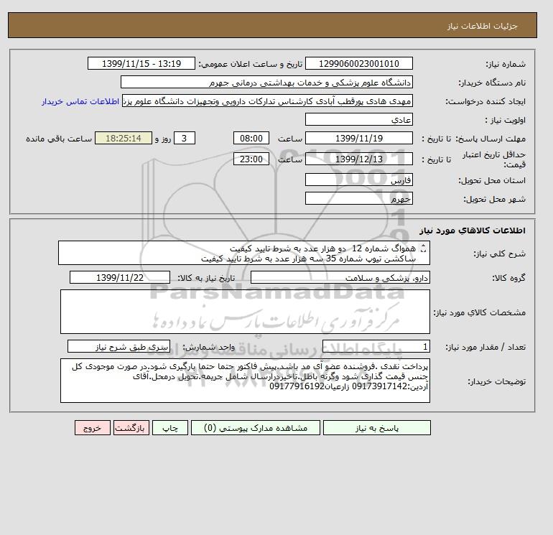The image size is (553, 535).
Task: Click page header 'جزئیات اطلاعات نیاز'
Action: click(482, 26)
